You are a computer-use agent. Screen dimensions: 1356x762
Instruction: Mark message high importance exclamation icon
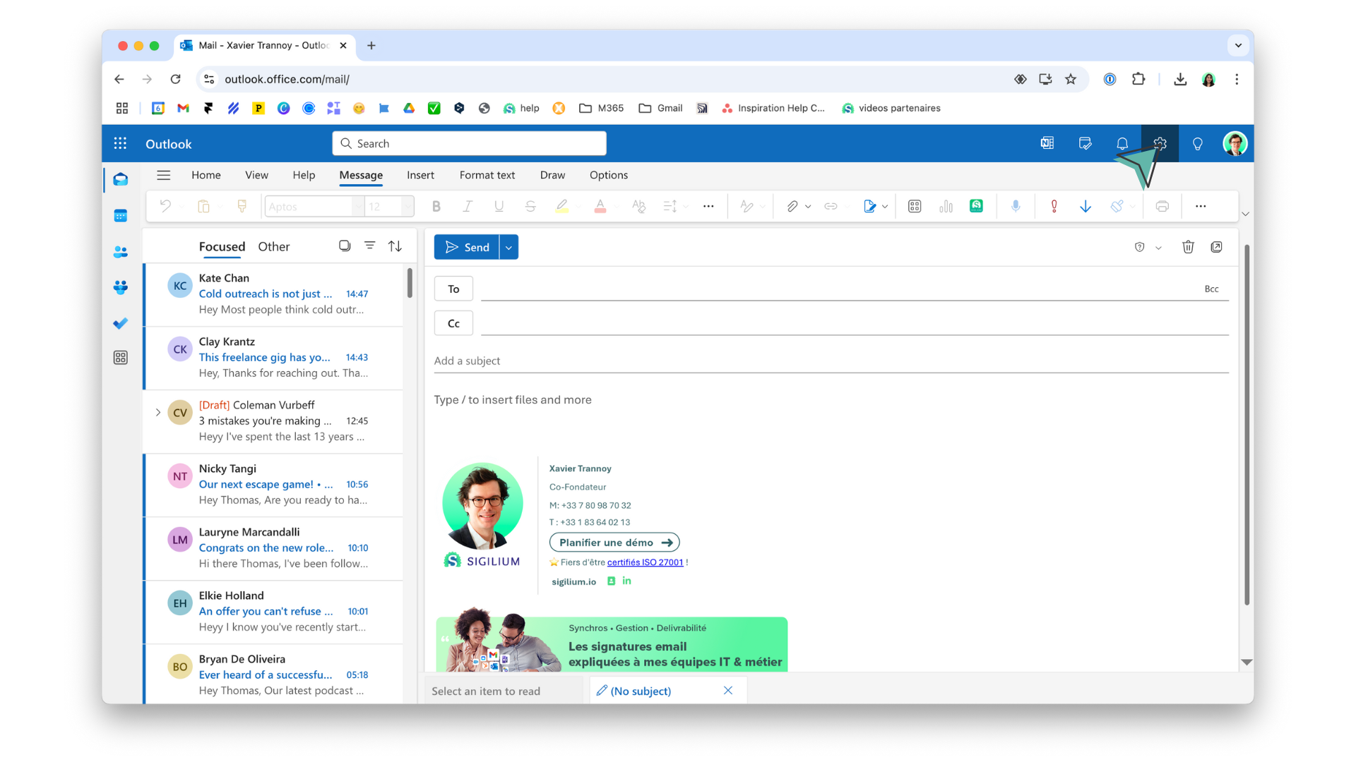(x=1054, y=207)
